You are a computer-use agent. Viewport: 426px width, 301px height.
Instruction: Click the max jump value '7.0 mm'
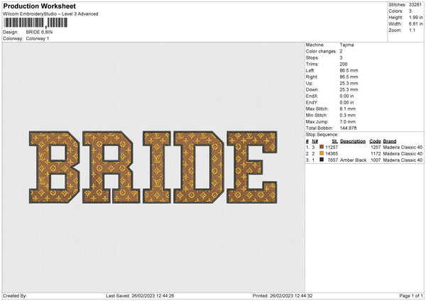coord(347,121)
